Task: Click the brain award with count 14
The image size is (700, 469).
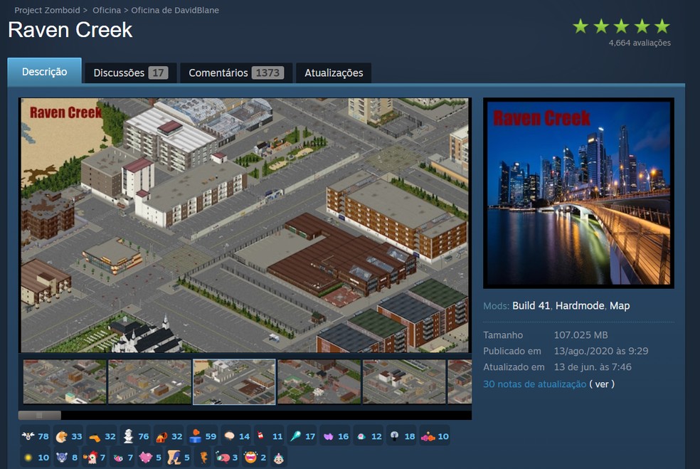Action: click(x=235, y=436)
